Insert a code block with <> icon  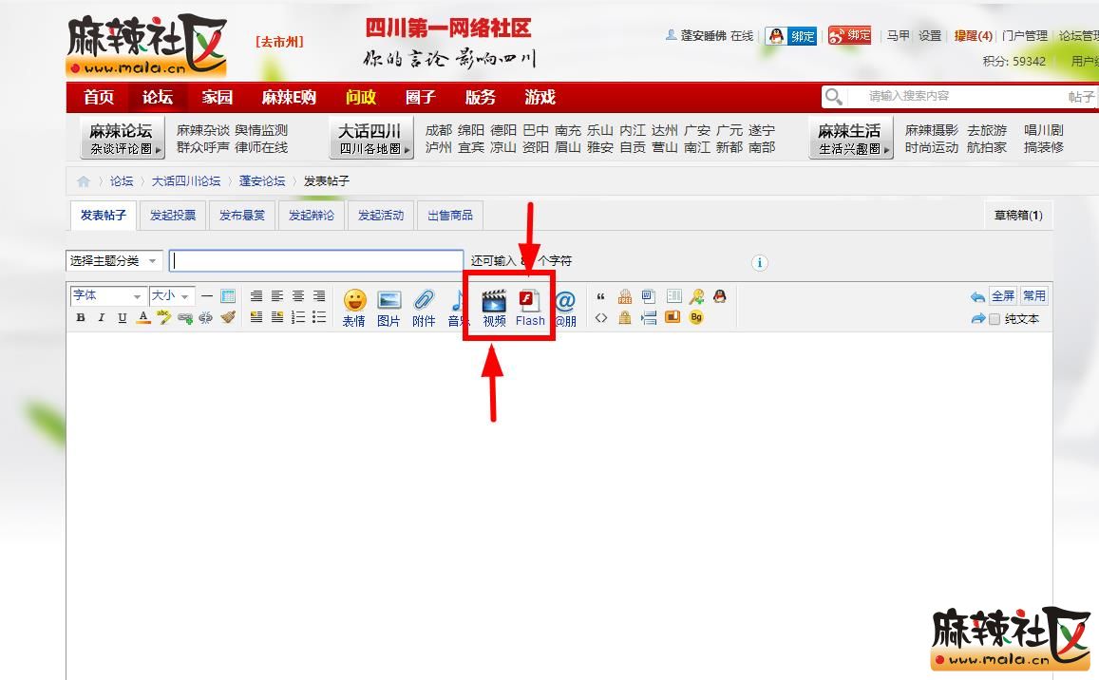600,317
